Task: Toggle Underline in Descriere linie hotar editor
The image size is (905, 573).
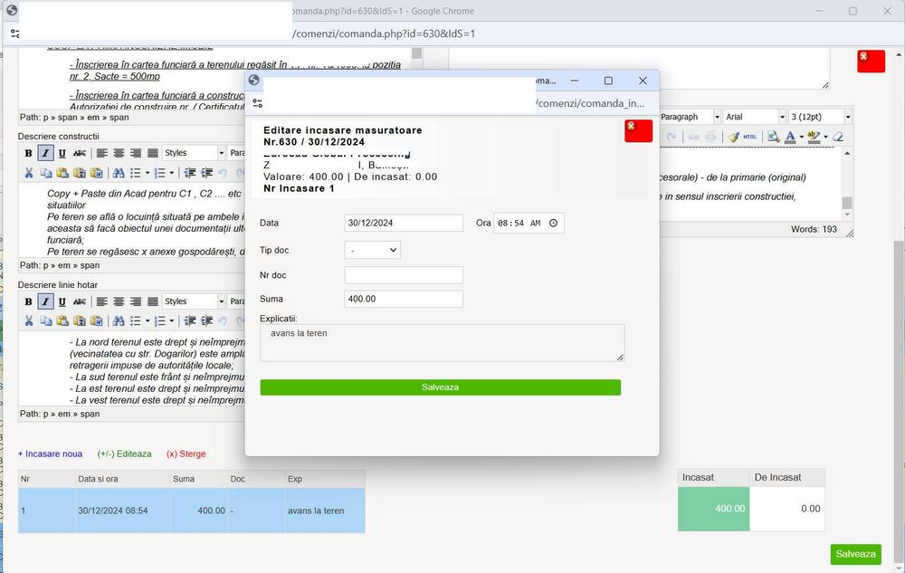Action: tap(62, 301)
